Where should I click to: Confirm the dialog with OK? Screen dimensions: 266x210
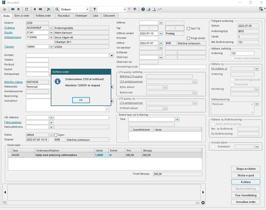[81, 100]
